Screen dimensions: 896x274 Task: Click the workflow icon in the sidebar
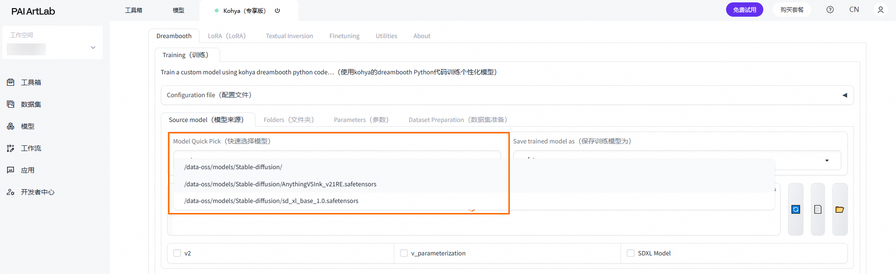(11, 148)
